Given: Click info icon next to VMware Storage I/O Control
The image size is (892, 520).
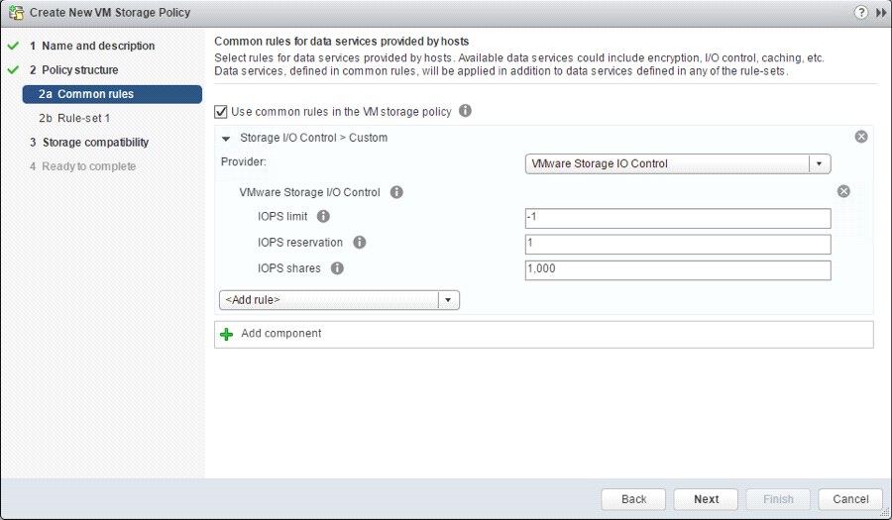Looking at the screenshot, I should [396, 192].
